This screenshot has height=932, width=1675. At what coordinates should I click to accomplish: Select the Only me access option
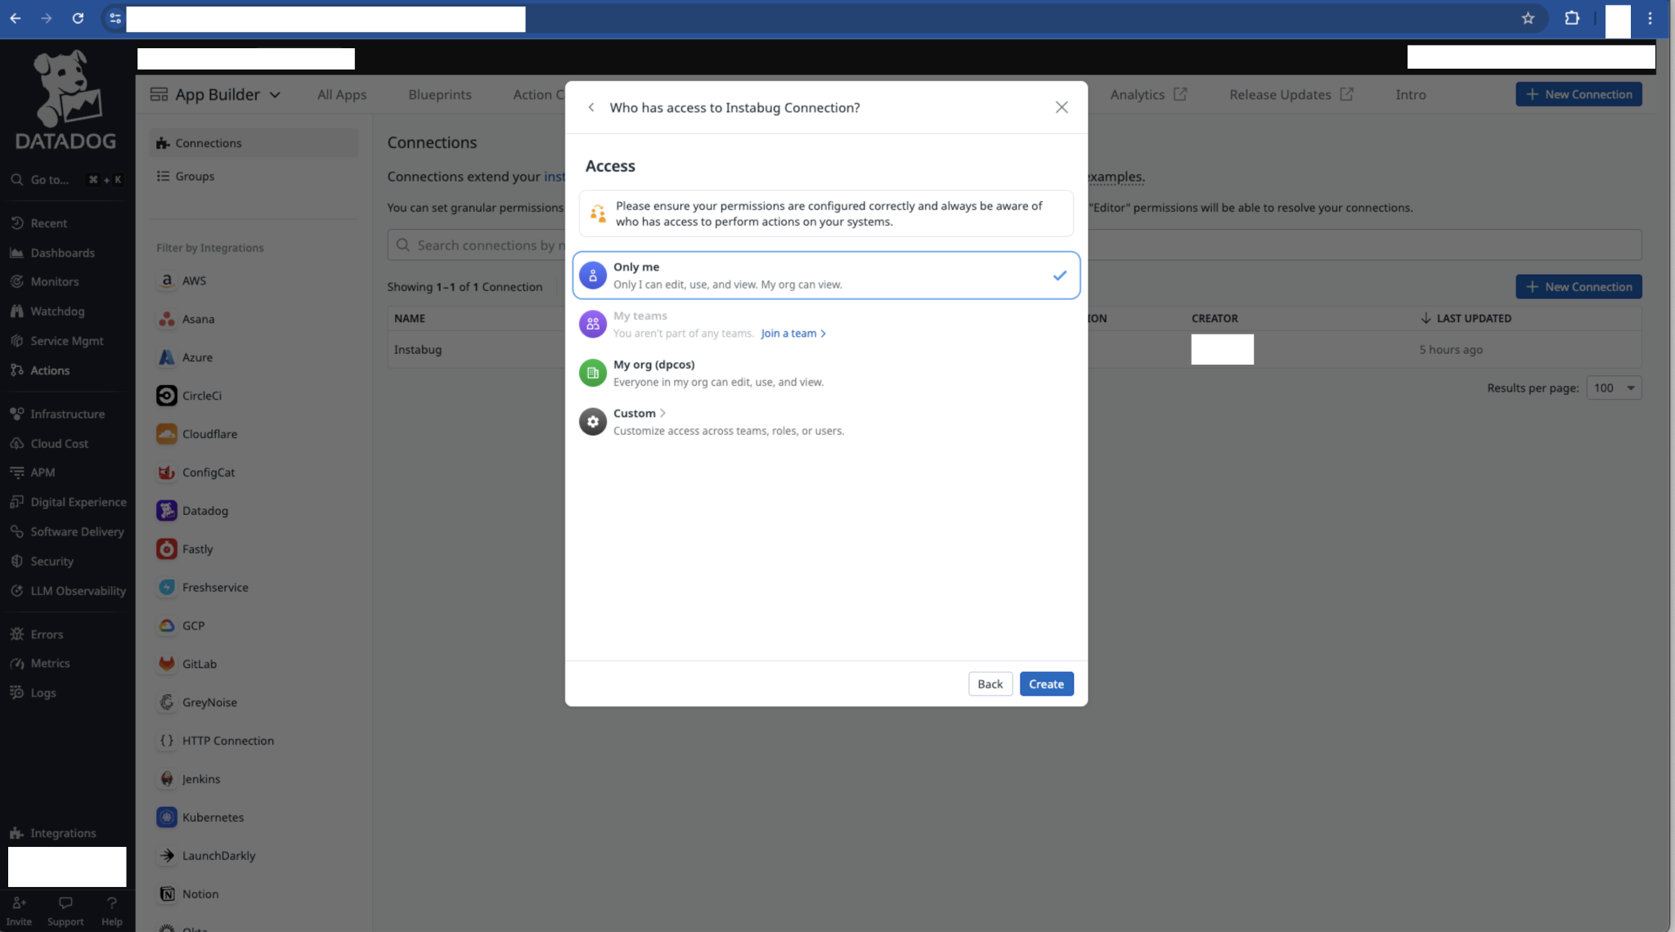click(x=826, y=276)
